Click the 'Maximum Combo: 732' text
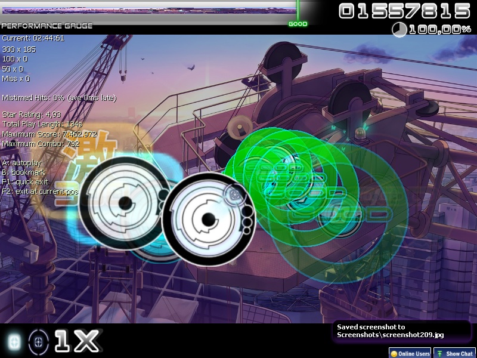This screenshot has height=358, width=477. [41, 144]
